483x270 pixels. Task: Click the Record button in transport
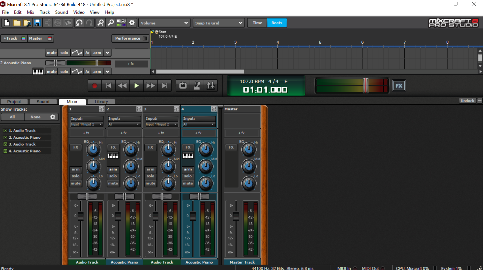coord(94,86)
